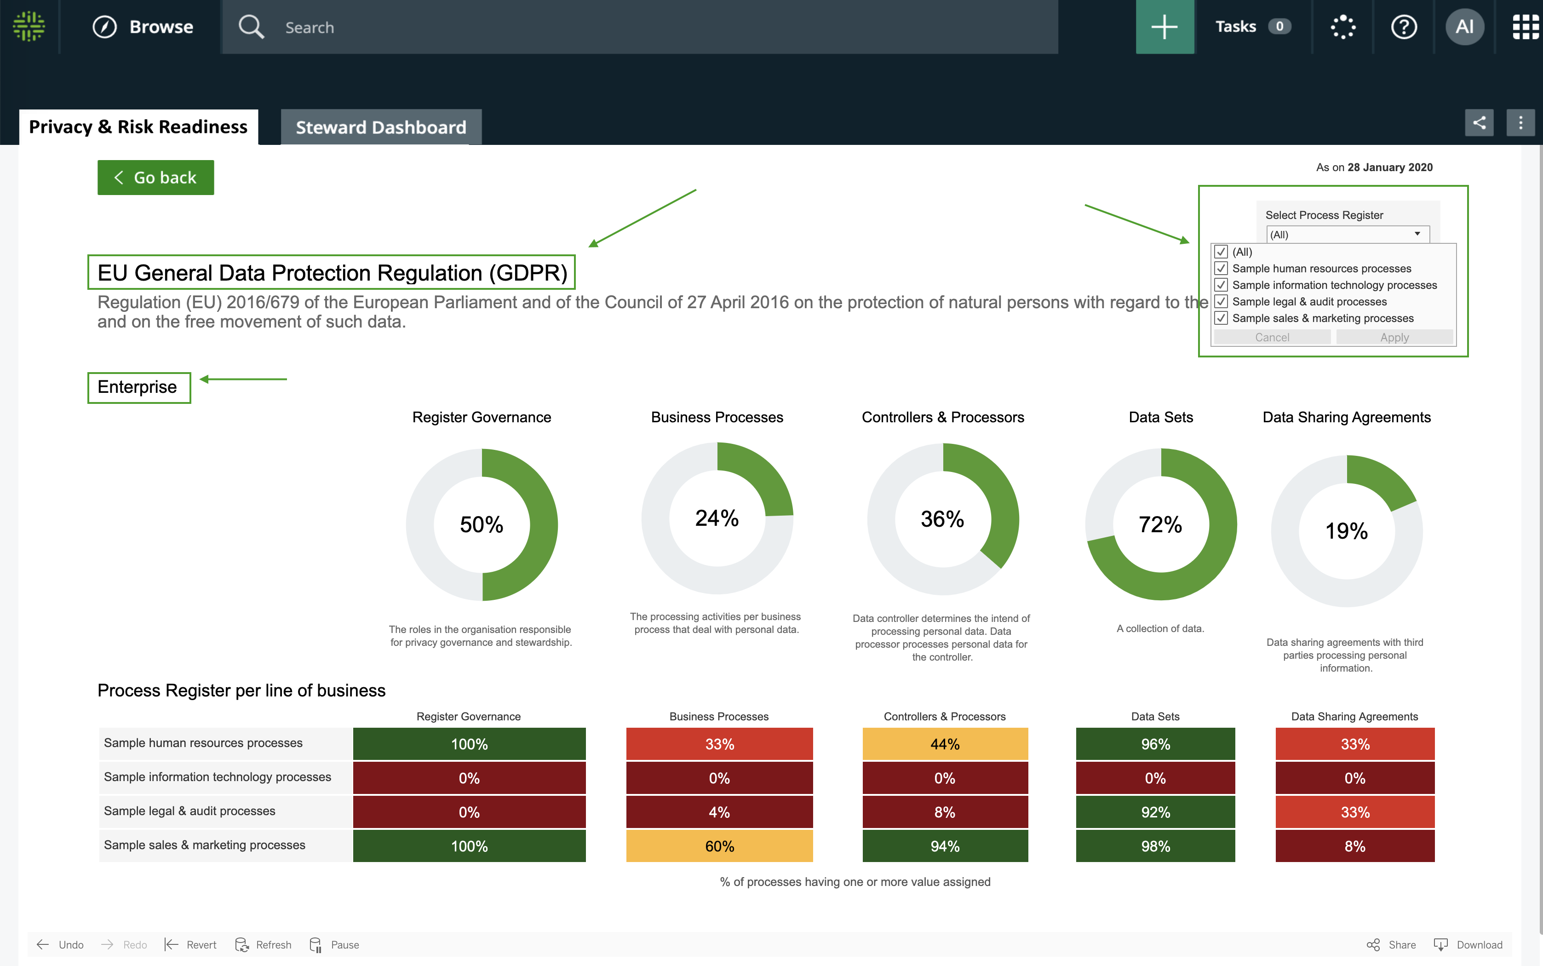The height and width of the screenshot is (966, 1543).
Task: Open the Browse navigation menu
Action: click(143, 27)
